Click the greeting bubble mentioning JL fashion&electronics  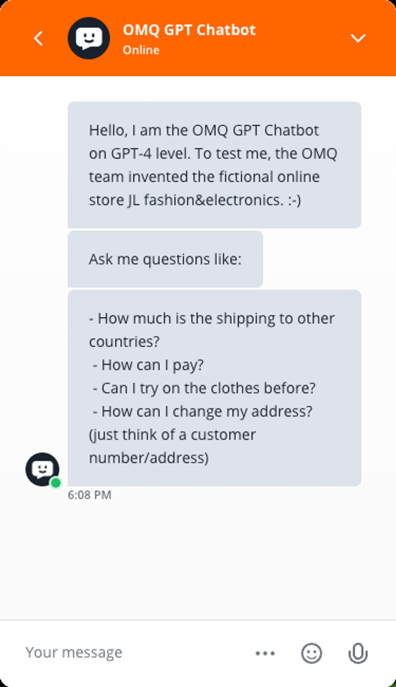[x=214, y=164]
